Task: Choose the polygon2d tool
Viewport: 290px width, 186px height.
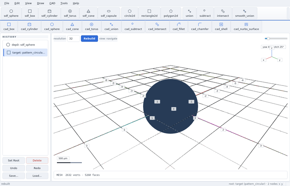Action: (171, 13)
